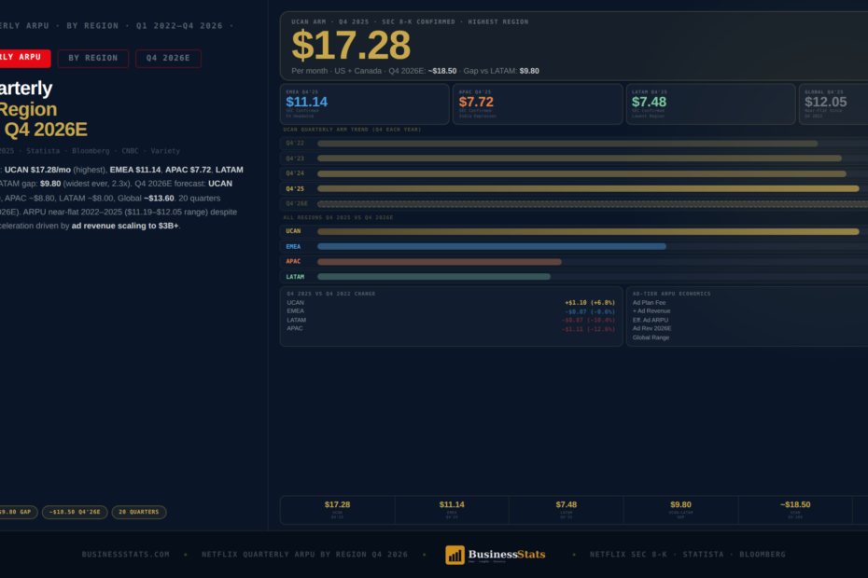Viewport: 868px width, 578px height.
Task: Click the ~$18.50 stat in the bottom strip
Action: tap(795, 509)
